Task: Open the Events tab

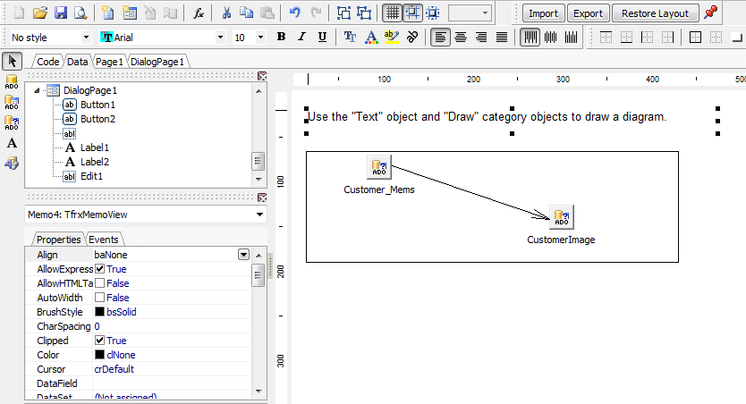Action: pyautogui.click(x=103, y=240)
